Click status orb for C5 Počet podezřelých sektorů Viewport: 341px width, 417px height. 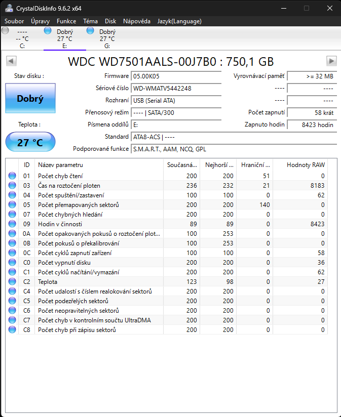click(x=12, y=301)
